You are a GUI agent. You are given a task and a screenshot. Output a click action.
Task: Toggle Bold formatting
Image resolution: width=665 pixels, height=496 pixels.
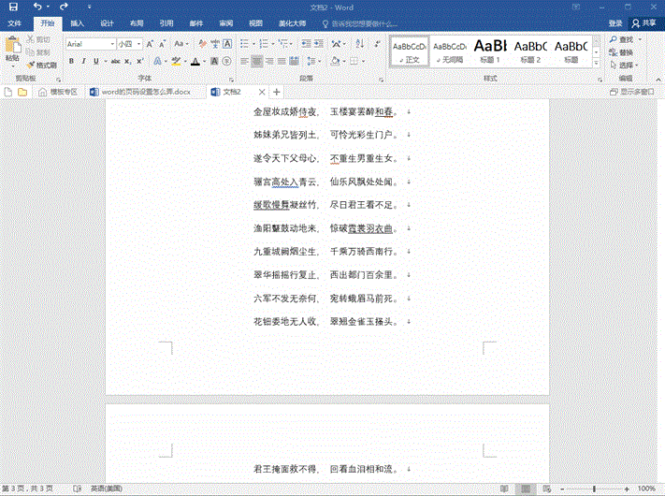pyautogui.click(x=71, y=61)
